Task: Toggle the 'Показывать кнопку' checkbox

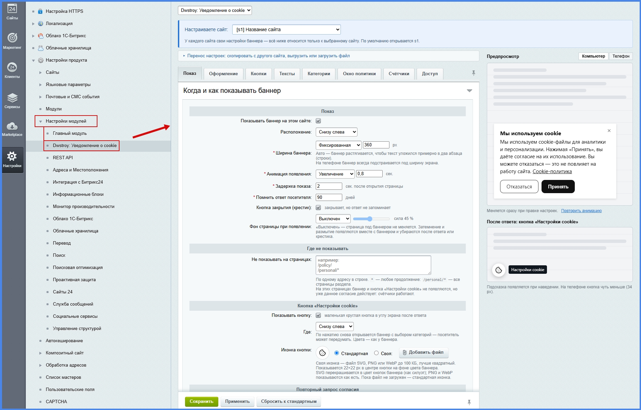Action: (x=318, y=315)
